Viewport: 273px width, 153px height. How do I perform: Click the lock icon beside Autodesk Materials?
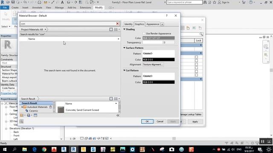click(50, 107)
